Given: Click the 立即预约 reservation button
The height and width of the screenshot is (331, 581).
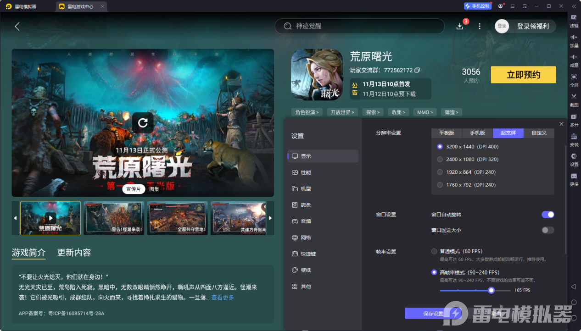Looking at the screenshot, I should pyautogui.click(x=523, y=74).
